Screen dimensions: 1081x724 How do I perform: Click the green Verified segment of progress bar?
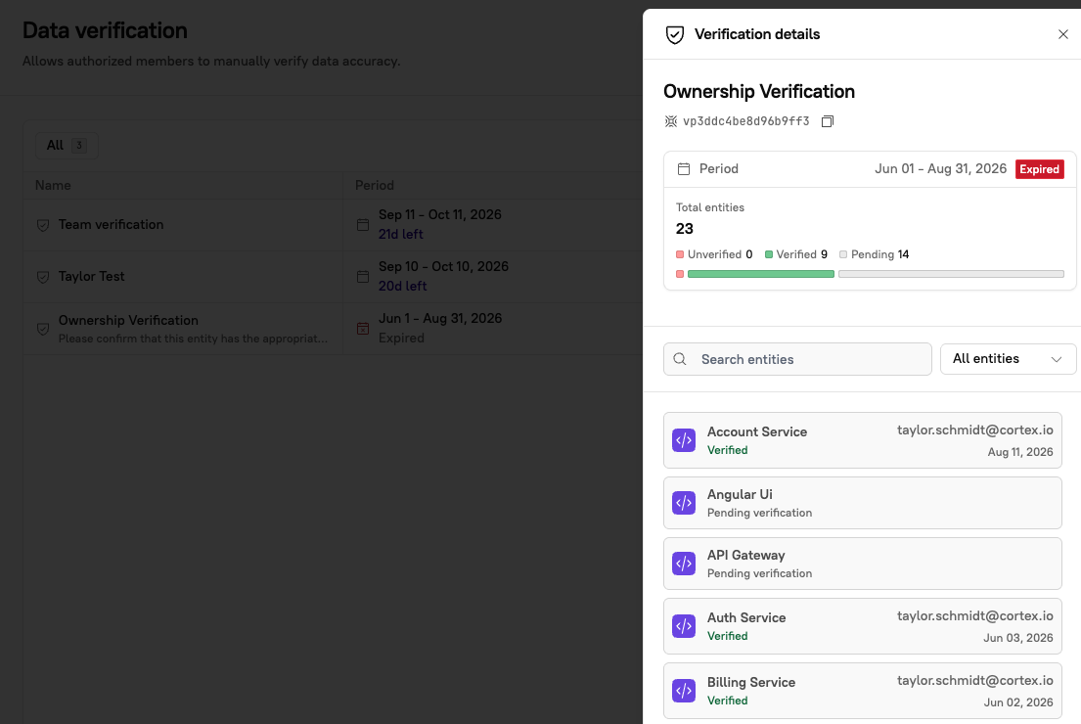[x=760, y=274]
